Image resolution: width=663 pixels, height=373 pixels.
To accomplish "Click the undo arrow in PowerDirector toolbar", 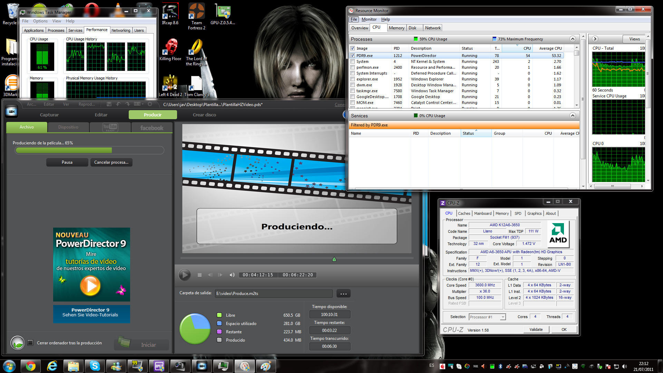I will point(119,104).
